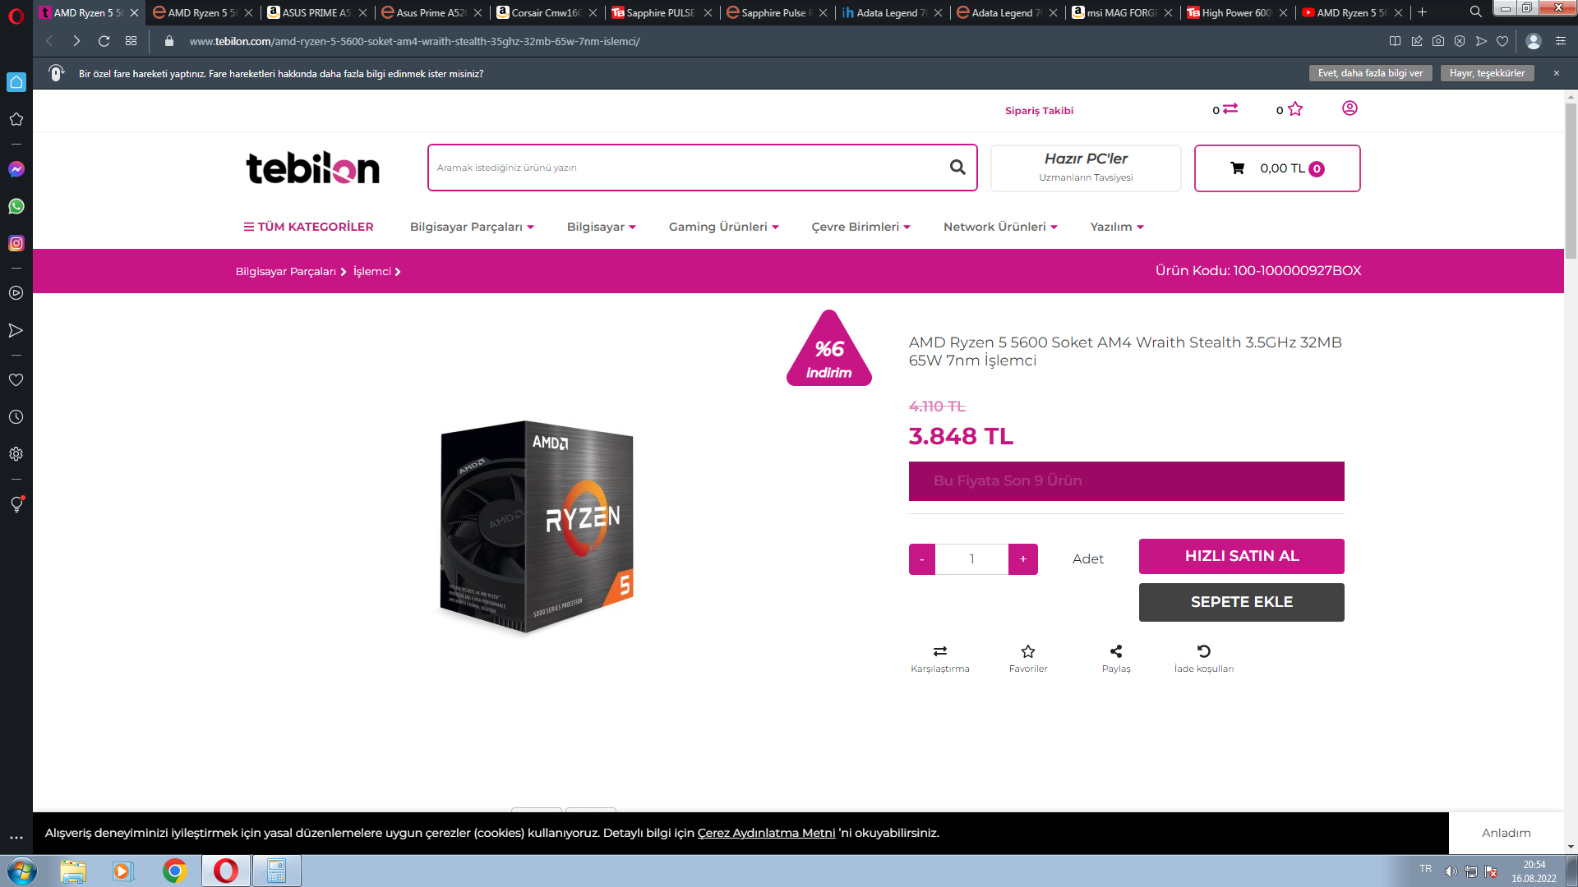Increase quantity with the plus button
This screenshot has height=887, width=1578.
click(1023, 559)
